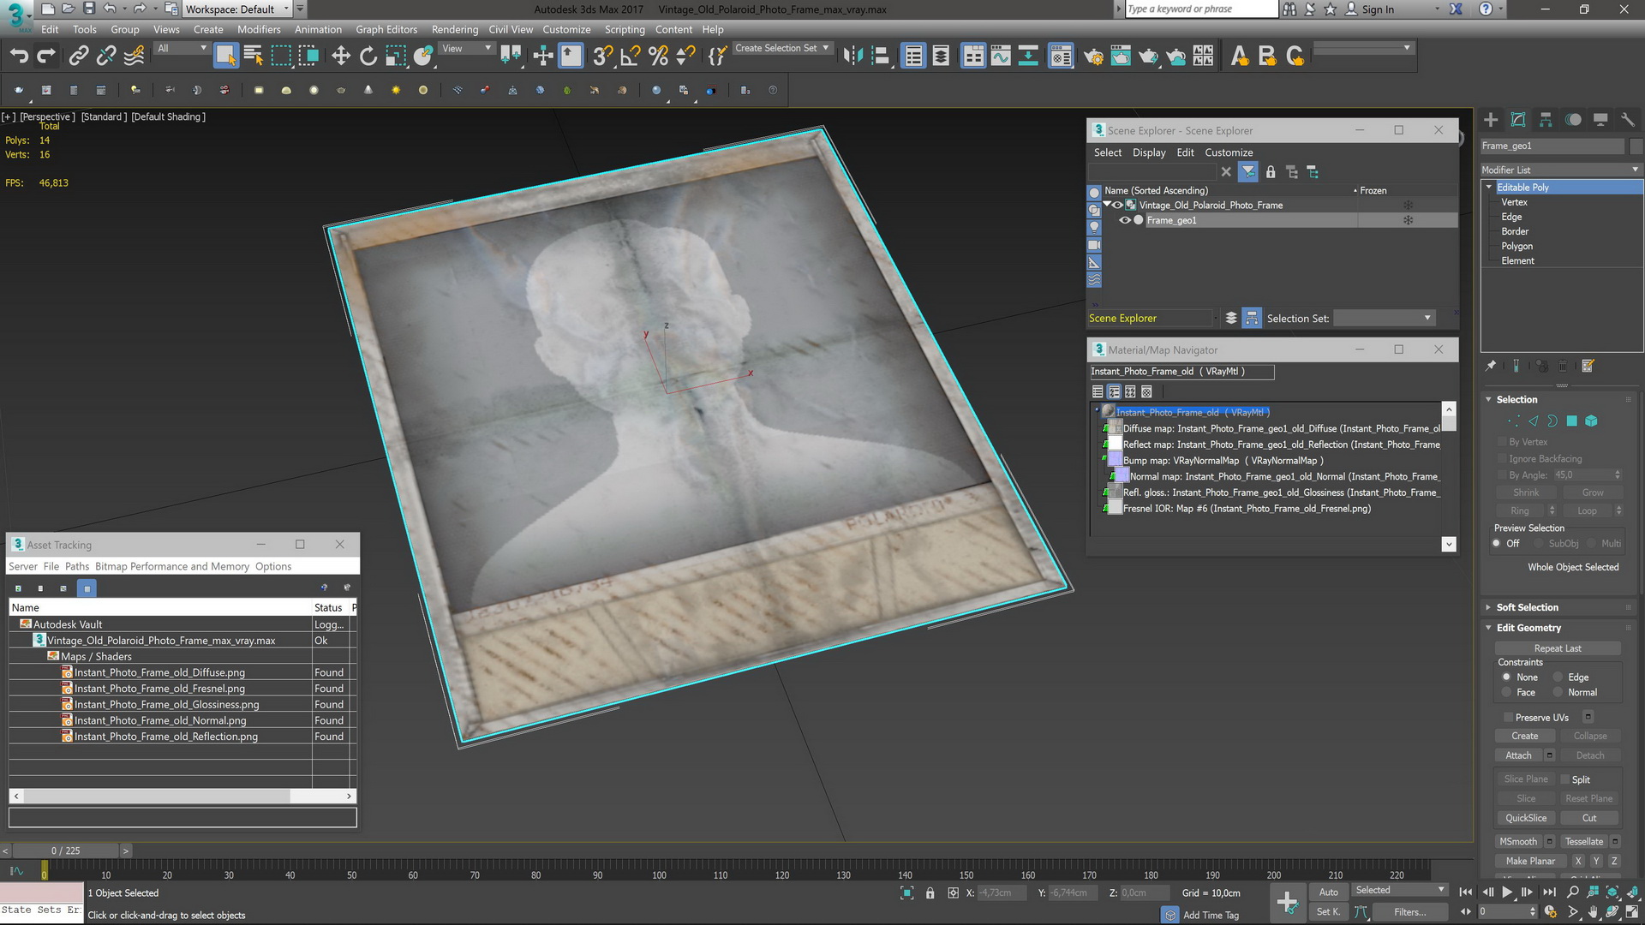Enable Preserve UVs checkbox

(1508, 718)
